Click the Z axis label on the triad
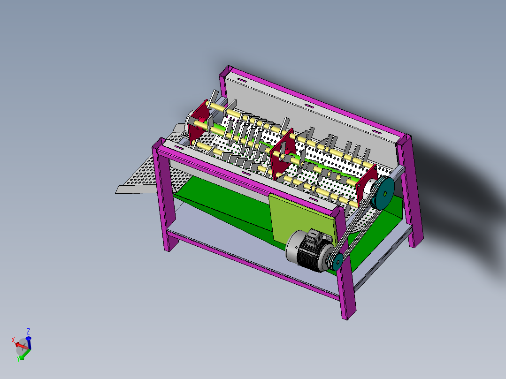 pyautogui.click(x=28, y=331)
